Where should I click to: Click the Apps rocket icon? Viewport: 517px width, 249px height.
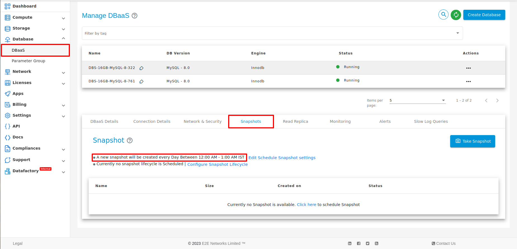coord(8,94)
